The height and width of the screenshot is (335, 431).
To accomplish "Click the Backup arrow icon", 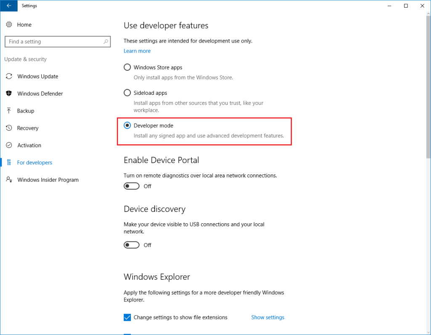I will 9,111.
